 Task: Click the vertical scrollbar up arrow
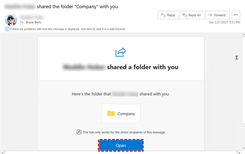click(x=243, y=35)
